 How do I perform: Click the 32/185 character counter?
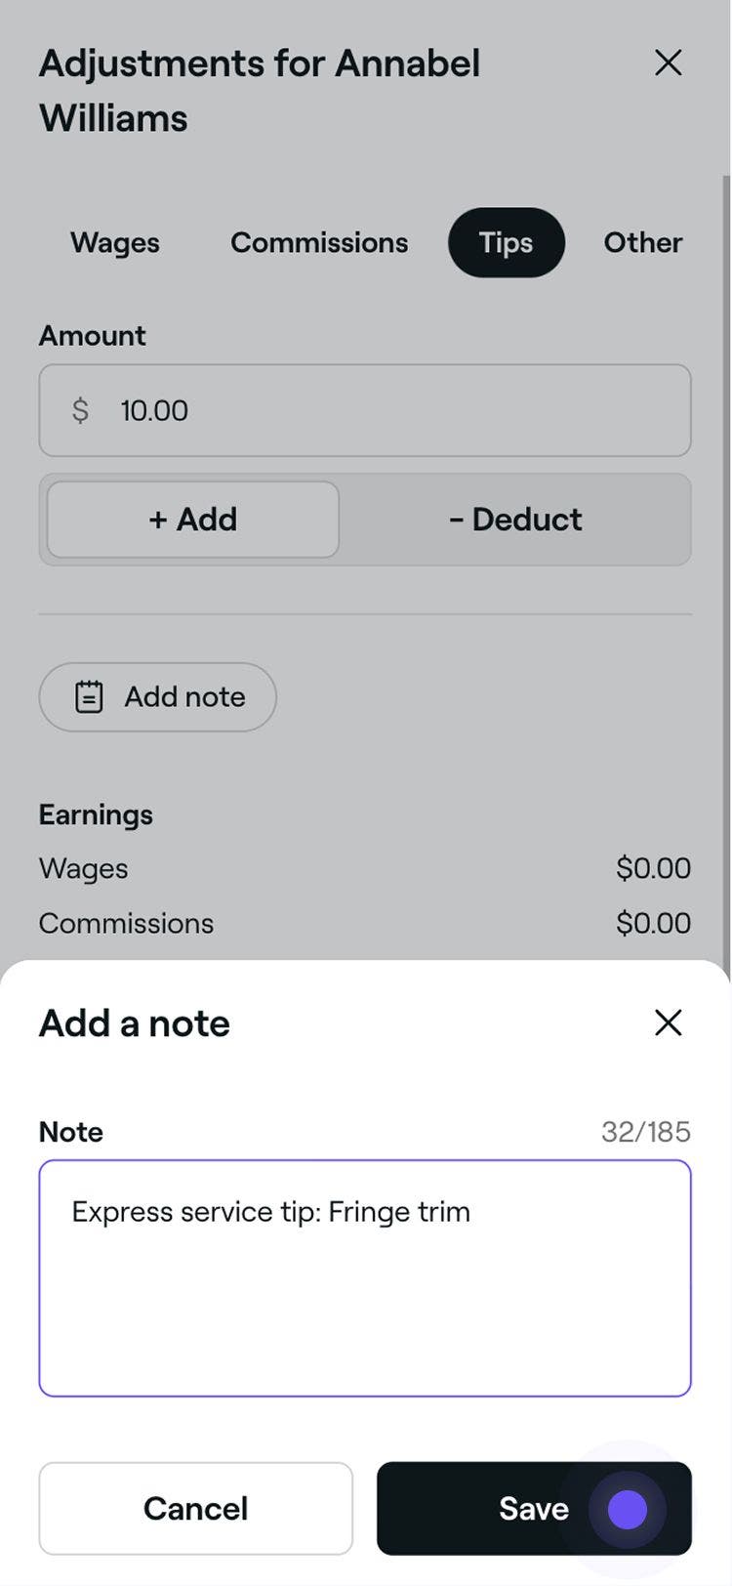[x=645, y=1131]
